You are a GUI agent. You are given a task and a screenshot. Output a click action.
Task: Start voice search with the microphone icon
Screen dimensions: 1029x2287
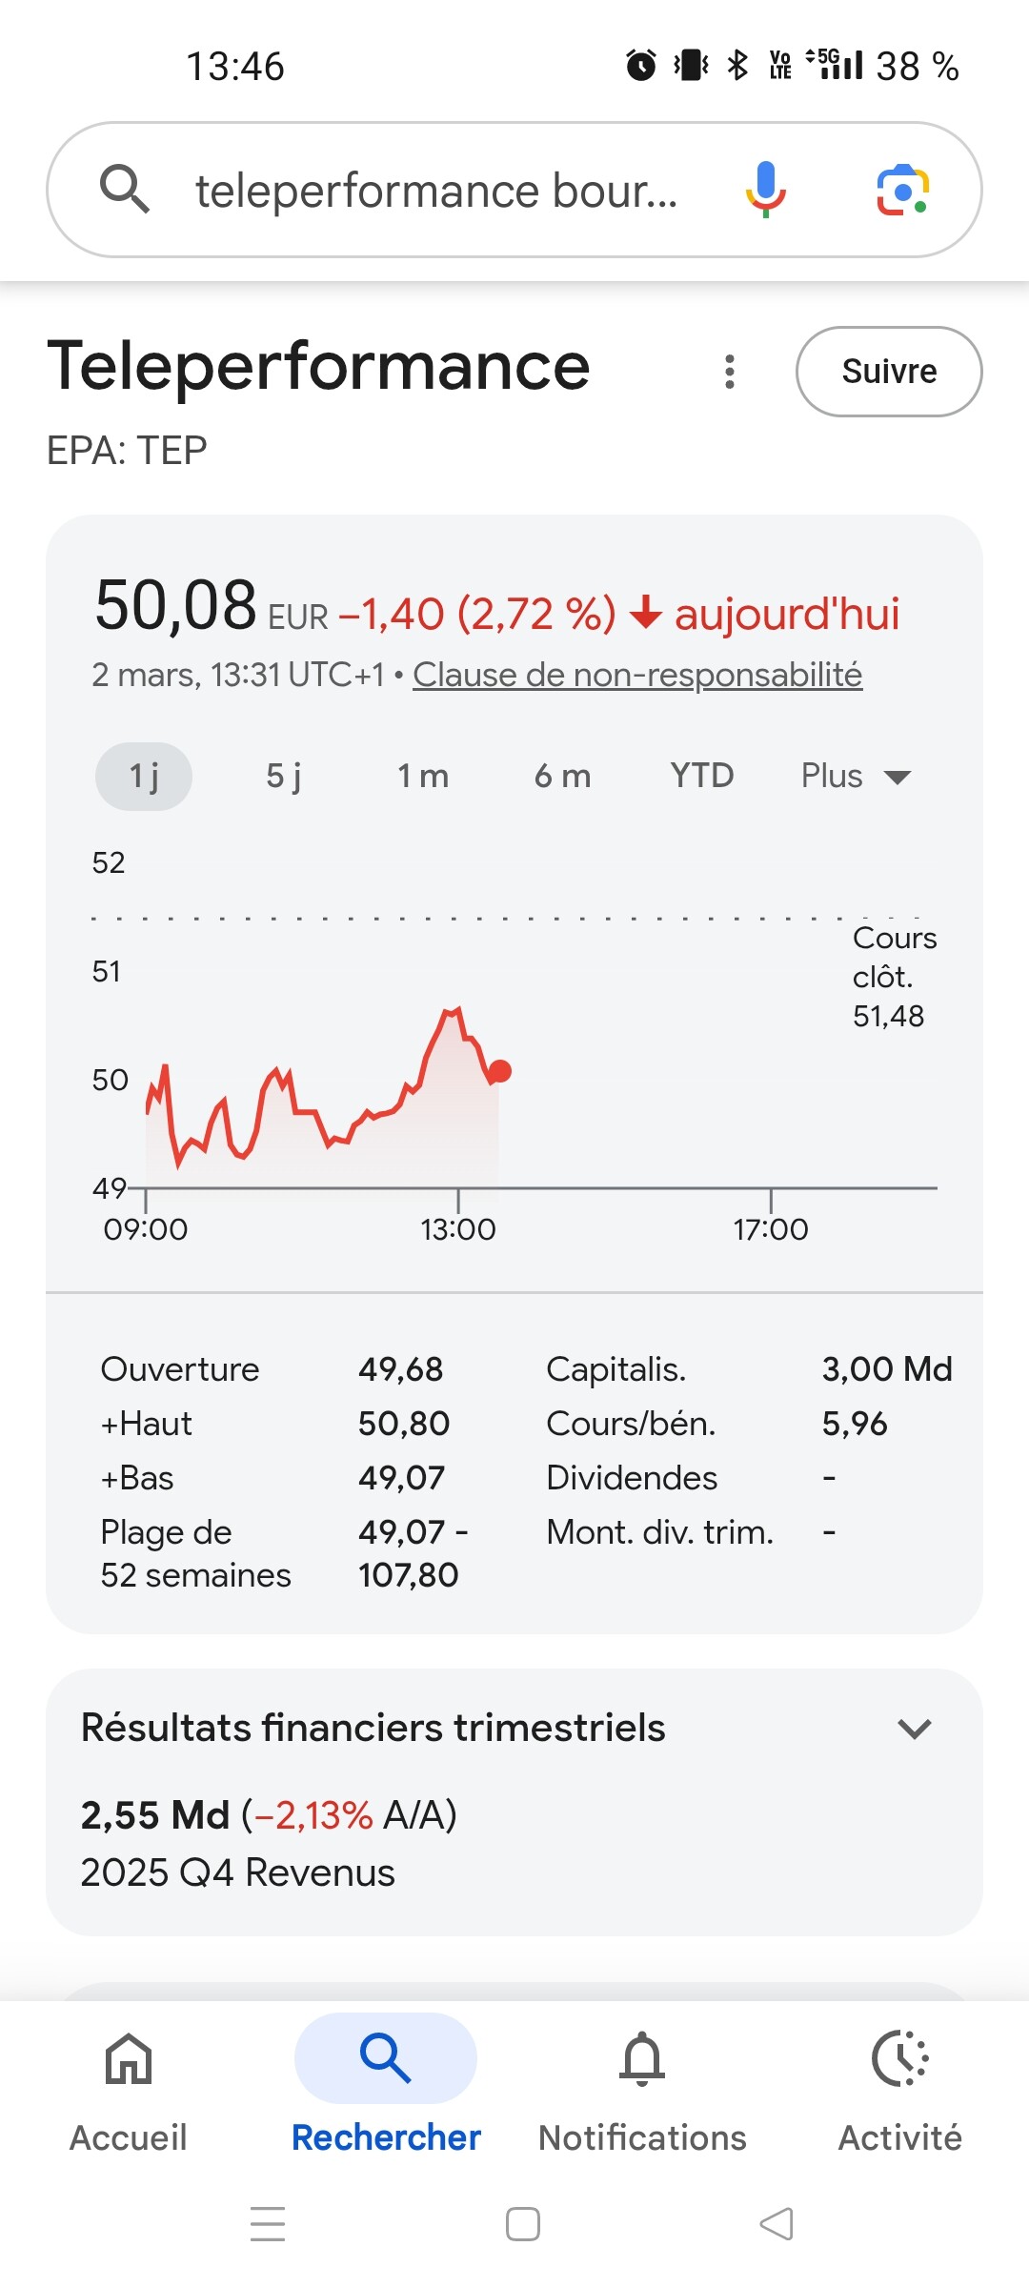tap(765, 189)
